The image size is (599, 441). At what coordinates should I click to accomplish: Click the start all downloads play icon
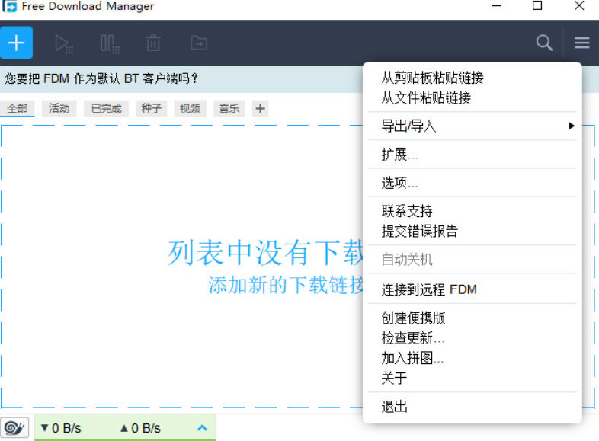coord(63,43)
